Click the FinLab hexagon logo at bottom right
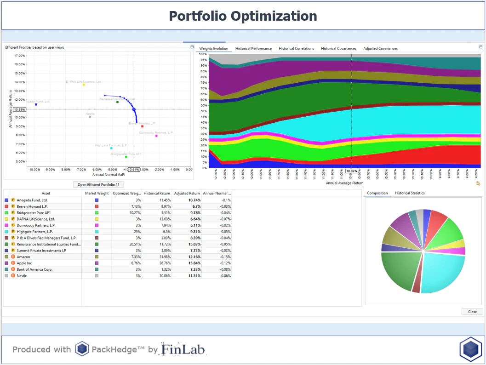Viewport: 486px width, 365px height. (470, 349)
